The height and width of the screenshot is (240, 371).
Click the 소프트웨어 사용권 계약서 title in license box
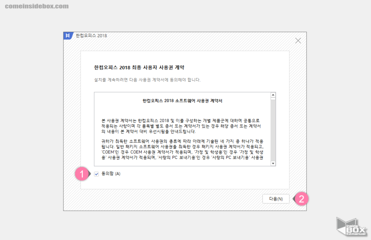(182, 101)
